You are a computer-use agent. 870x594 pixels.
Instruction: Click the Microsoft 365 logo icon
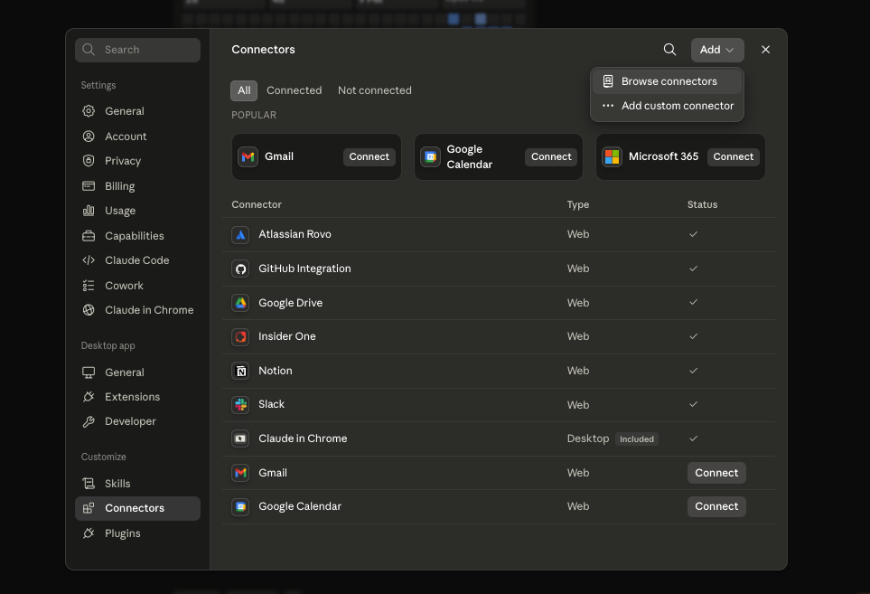pyautogui.click(x=612, y=156)
